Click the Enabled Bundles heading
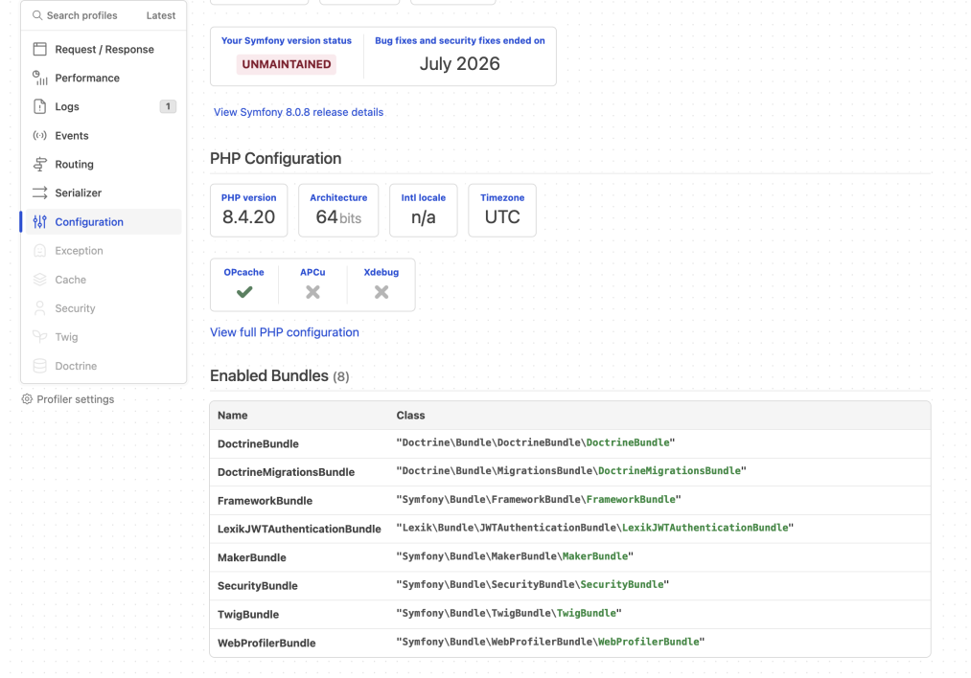The width and height of the screenshot is (971, 678). pyautogui.click(x=279, y=375)
